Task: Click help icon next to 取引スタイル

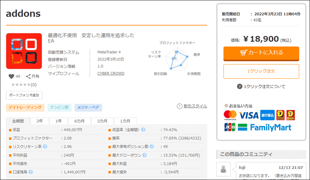Action: pos(179,106)
